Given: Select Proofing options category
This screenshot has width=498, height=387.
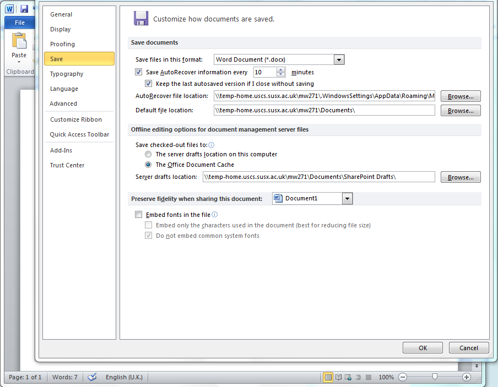Looking at the screenshot, I should [79, 44].
